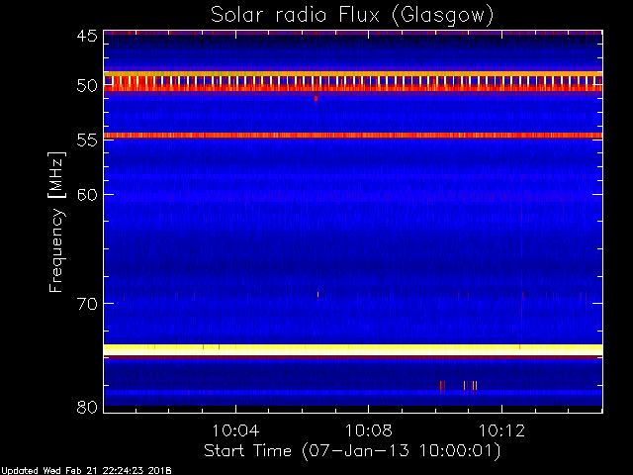Click the blue spectrogram area around 65 MHz
The width and height of the screenshot is (633, 475).
352,247
